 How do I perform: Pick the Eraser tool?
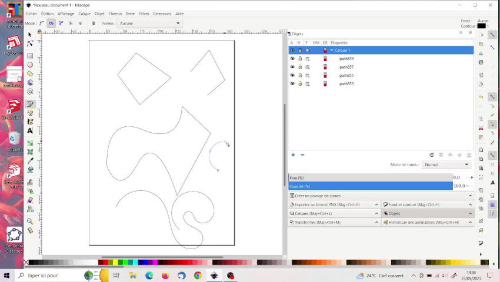coord(30,200)
